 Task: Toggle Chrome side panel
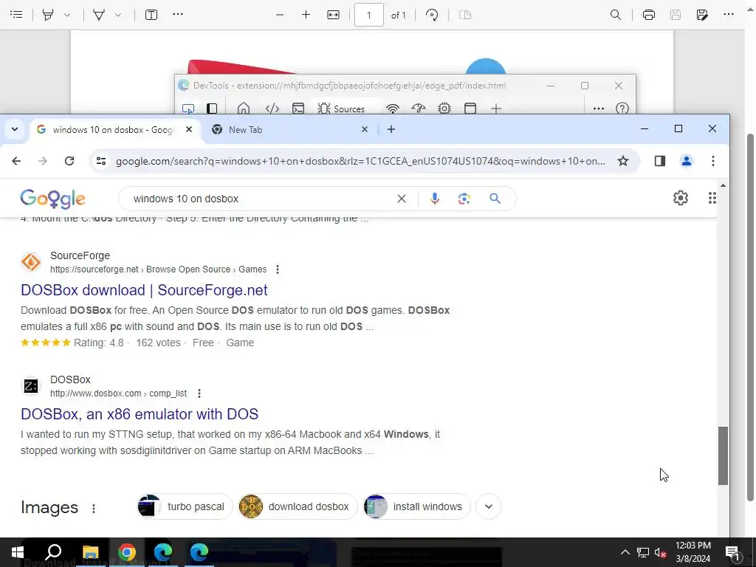660,161
